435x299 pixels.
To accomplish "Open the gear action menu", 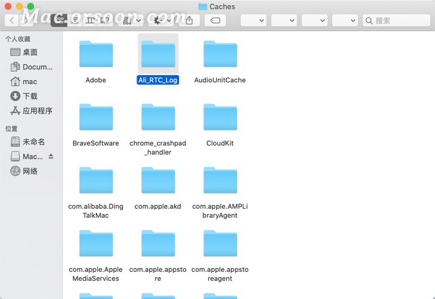I will 162,20.
